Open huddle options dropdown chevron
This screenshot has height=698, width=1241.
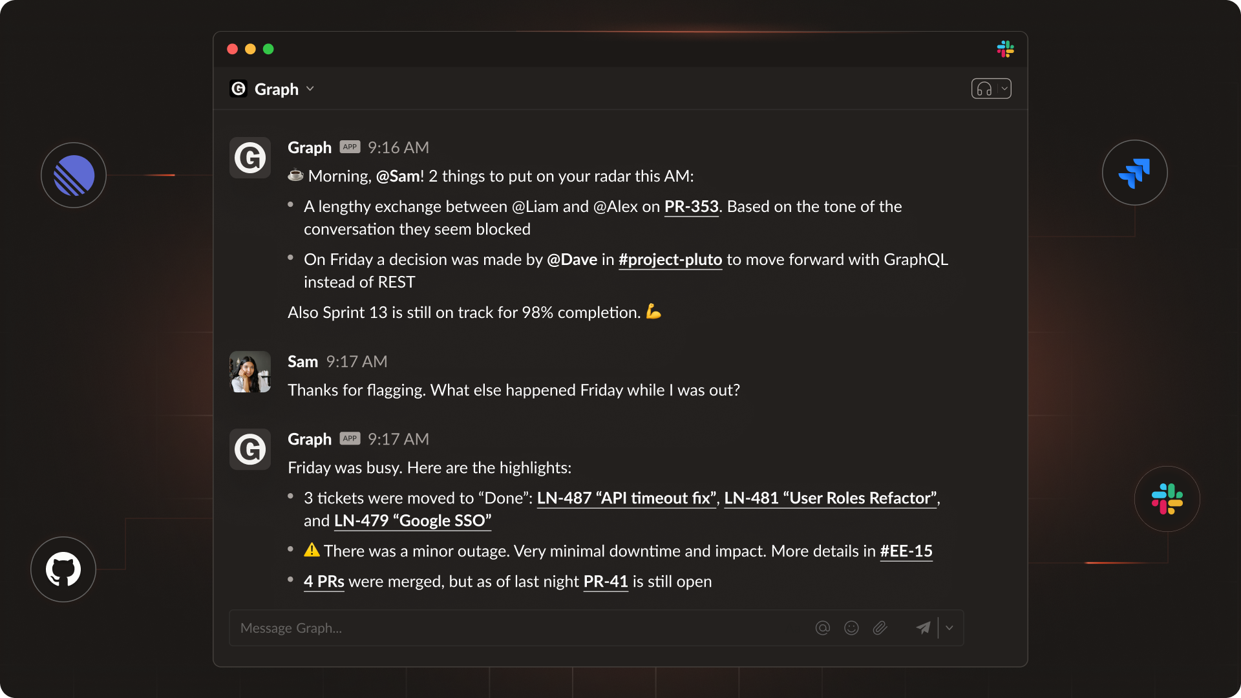[1004, 89]
